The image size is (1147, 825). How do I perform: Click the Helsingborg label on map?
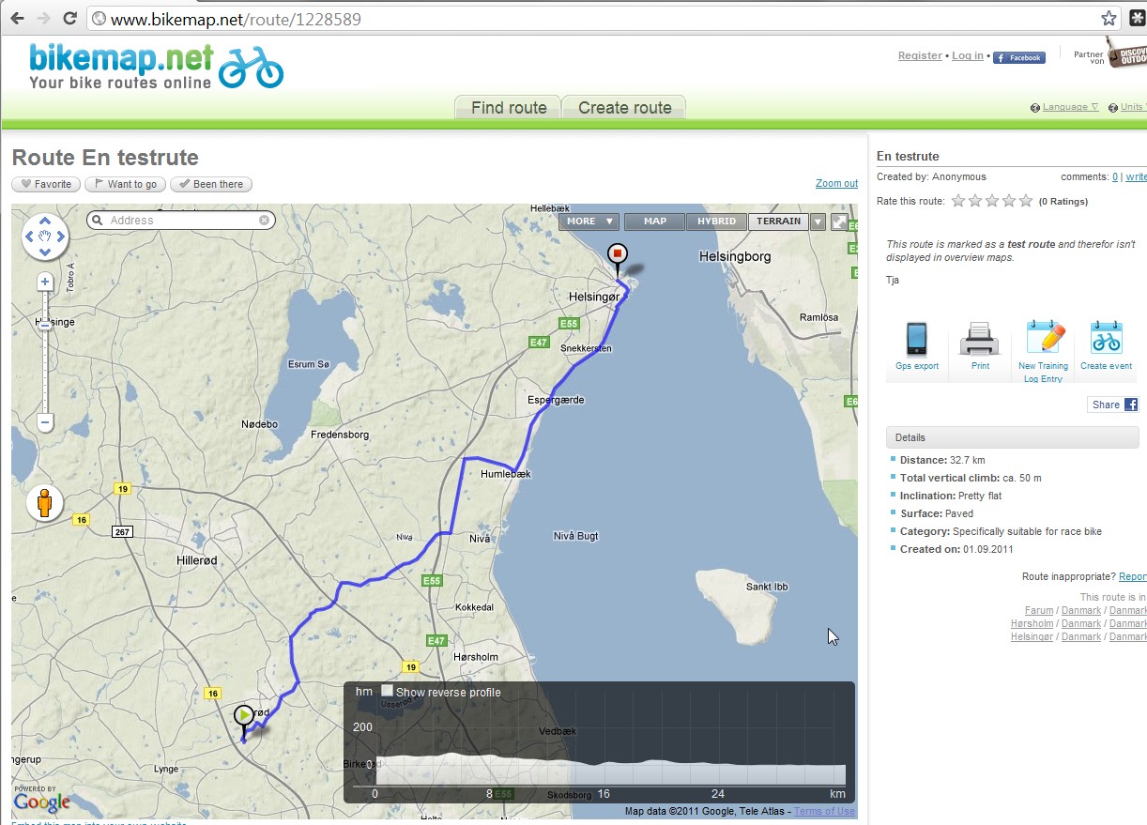pos(735,256)
